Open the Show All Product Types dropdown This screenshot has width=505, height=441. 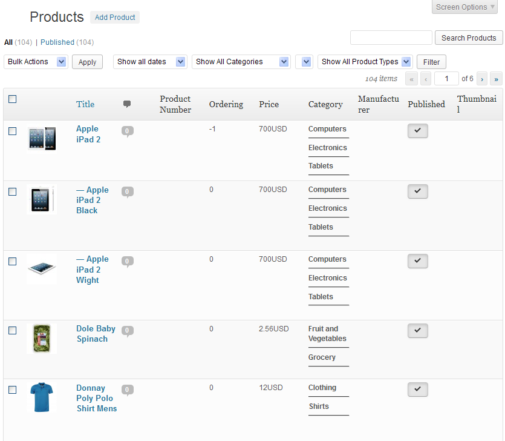coord(365,62)
